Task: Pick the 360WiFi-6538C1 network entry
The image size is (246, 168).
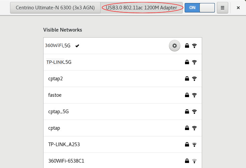Action: coord(123,161)
